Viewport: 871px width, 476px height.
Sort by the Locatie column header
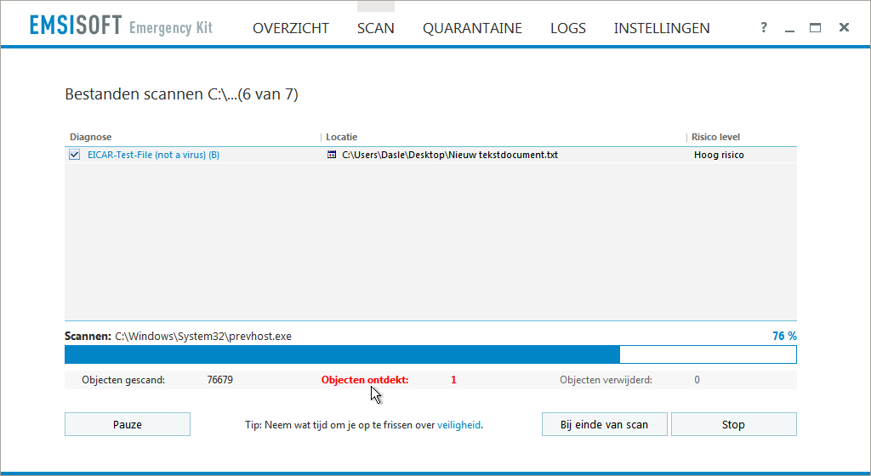(342, 137)
